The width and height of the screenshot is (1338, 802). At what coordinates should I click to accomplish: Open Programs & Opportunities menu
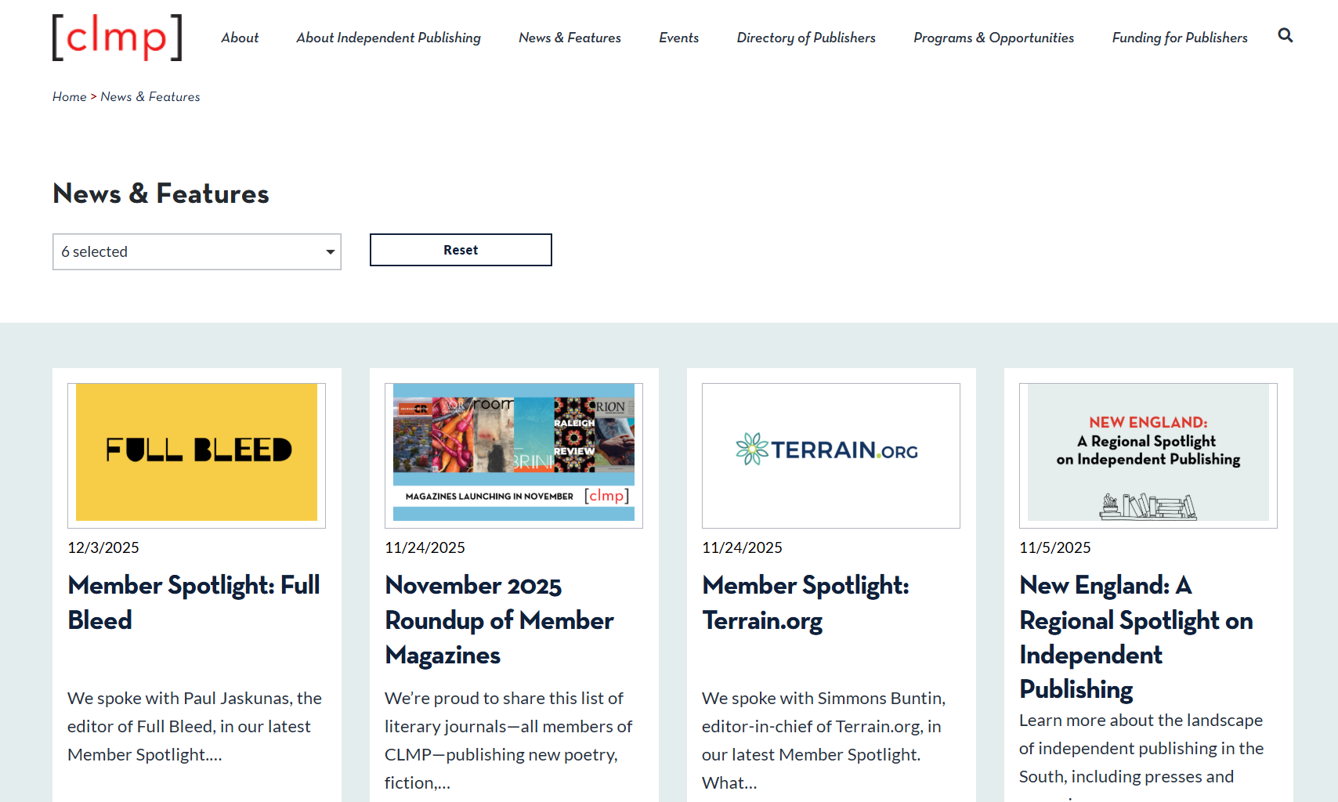[993, 38]
